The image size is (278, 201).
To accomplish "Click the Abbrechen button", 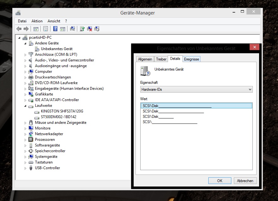I will 245,181.
